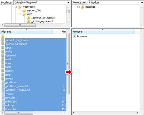Select the support folder row
144x115 pixels.
pyautogui.click(x=33, y=71)
